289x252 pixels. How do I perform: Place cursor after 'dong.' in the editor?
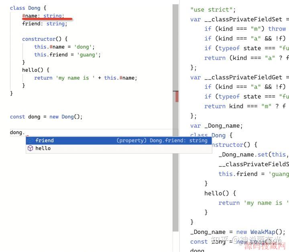[25, 132]
